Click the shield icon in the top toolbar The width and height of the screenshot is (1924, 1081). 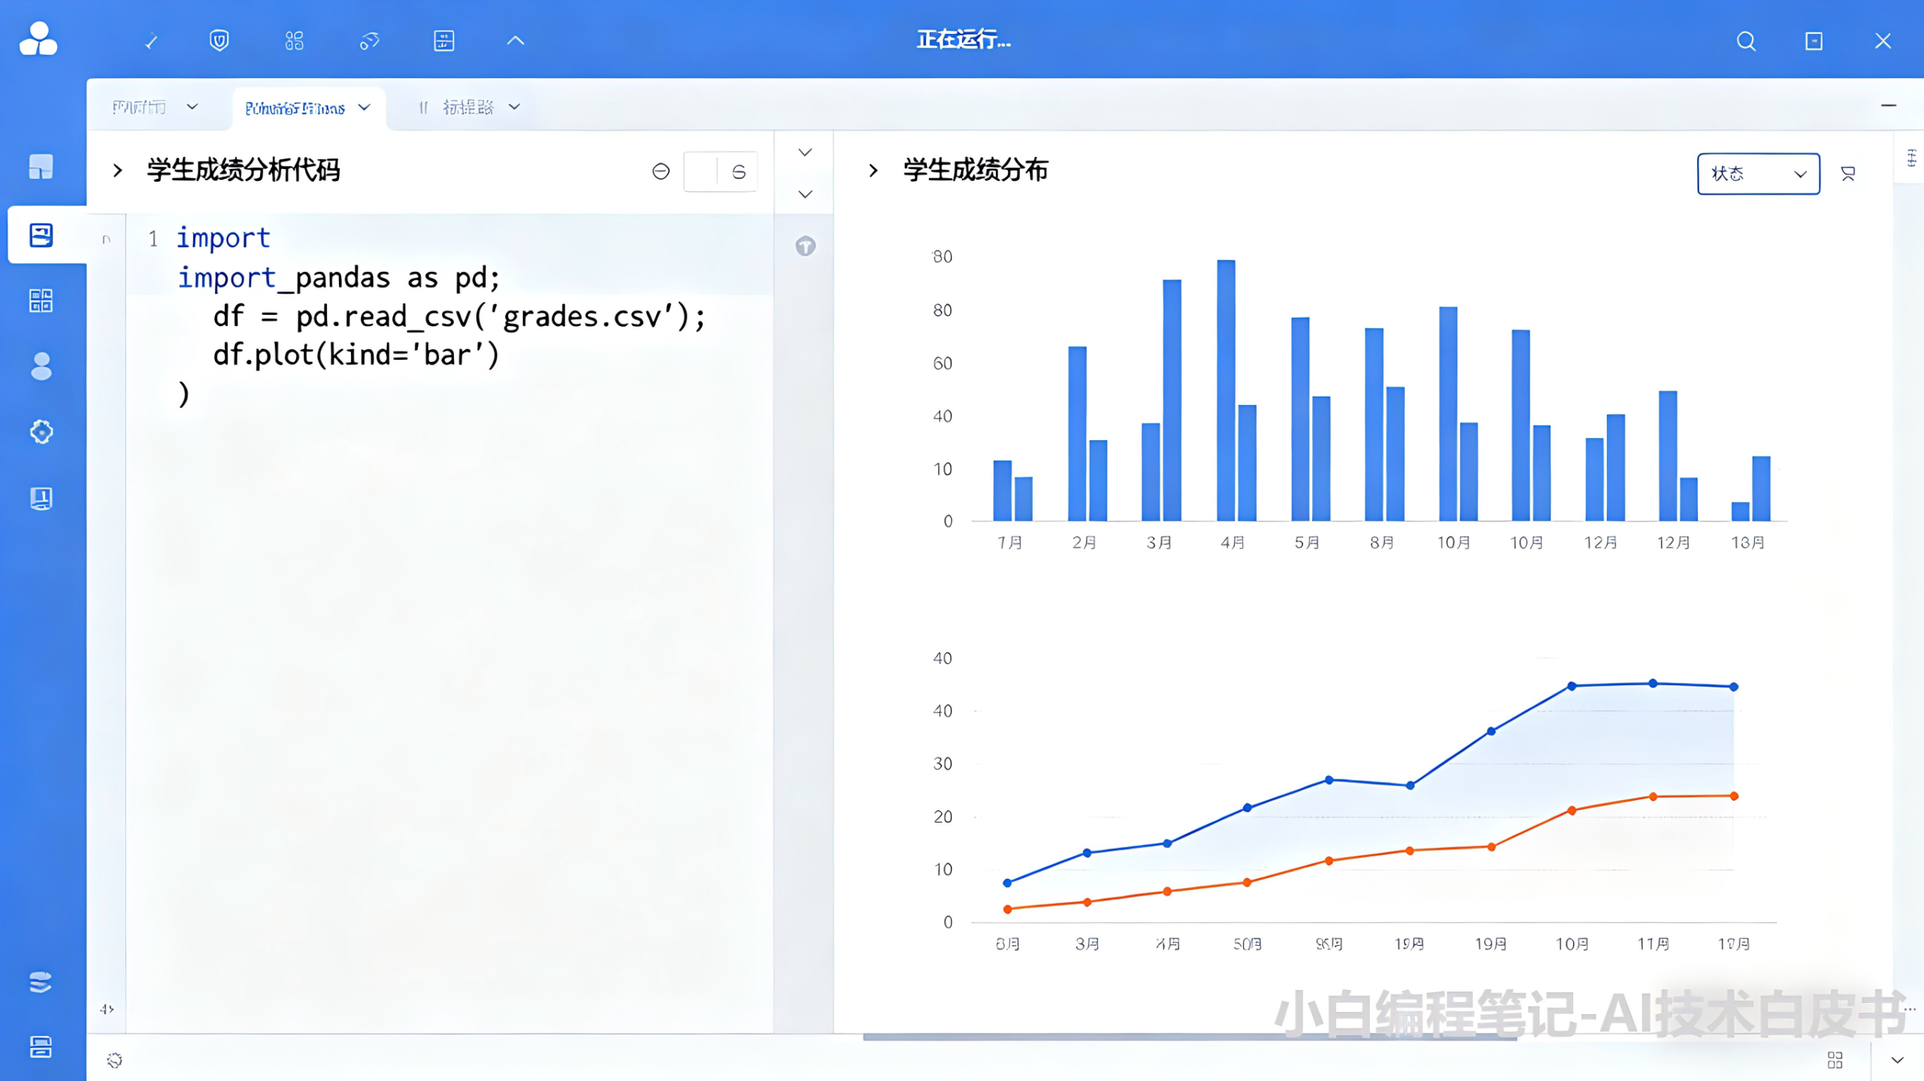[x=219, y=41]
